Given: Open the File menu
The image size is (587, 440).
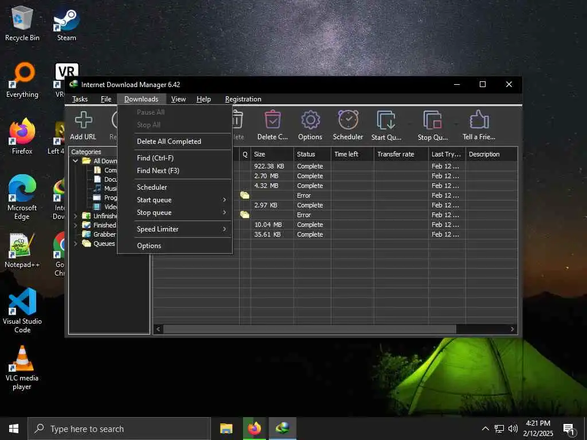Looking at the screenshot, I should pyautogui.click(x=106, y=99).
